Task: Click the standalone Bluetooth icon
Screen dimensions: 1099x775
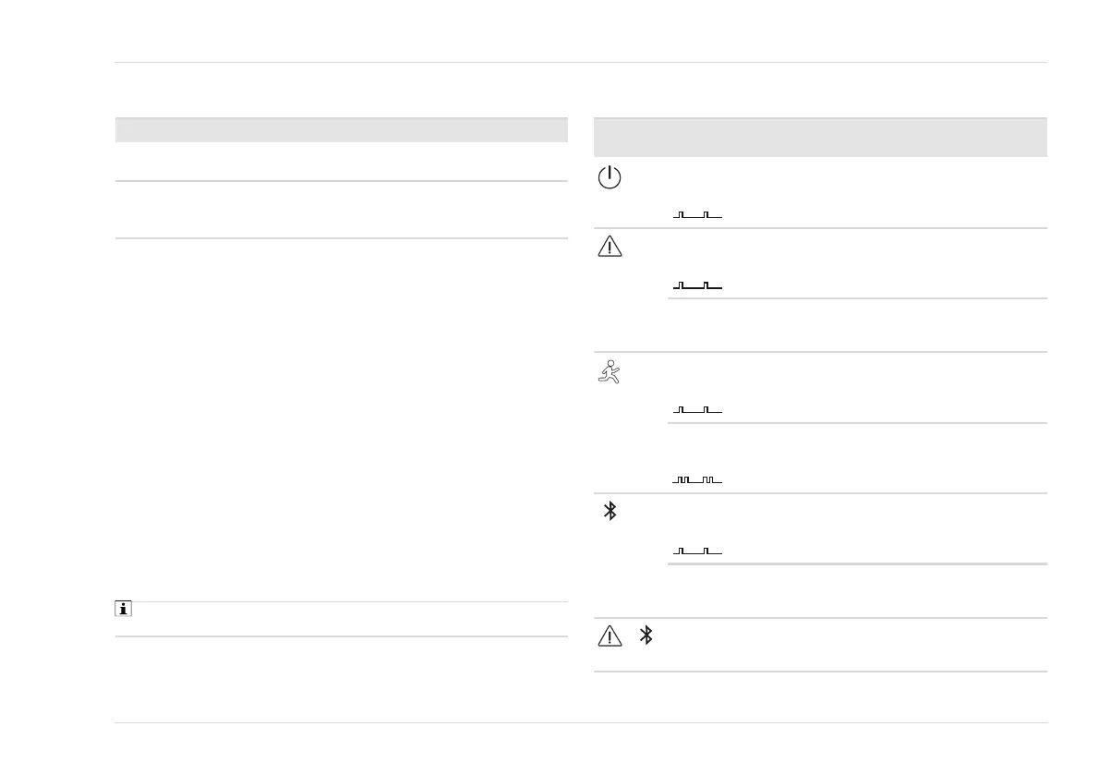Action: click(x=610, y=511)
